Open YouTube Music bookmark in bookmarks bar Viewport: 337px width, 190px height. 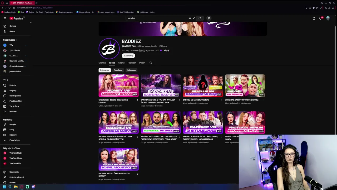(x=8, y=12)
